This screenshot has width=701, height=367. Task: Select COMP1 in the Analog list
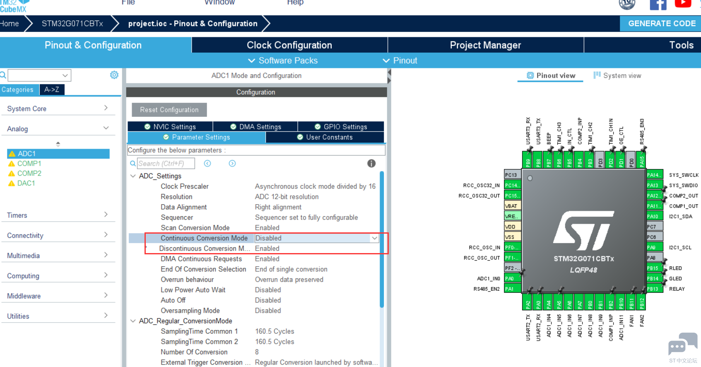[x=29, y=164]
